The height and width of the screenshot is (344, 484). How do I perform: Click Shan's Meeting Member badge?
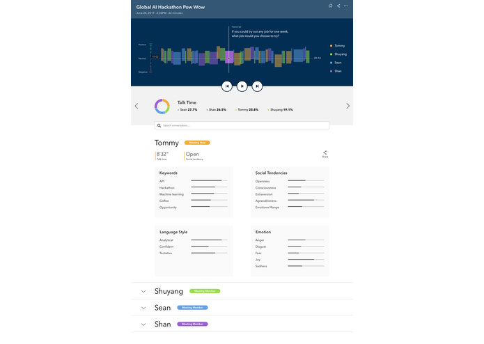tap(192, 324)
